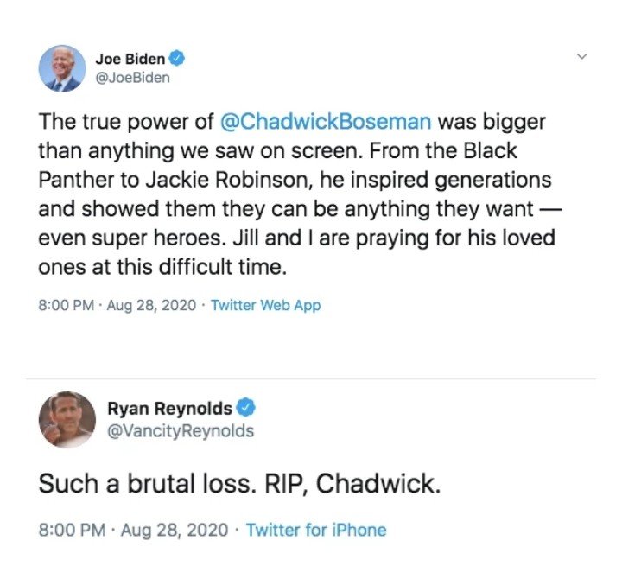This screenshot has width=622, height=566.
Task: Click the verified badge next to Joe Biden
Action: click(177, 59)
